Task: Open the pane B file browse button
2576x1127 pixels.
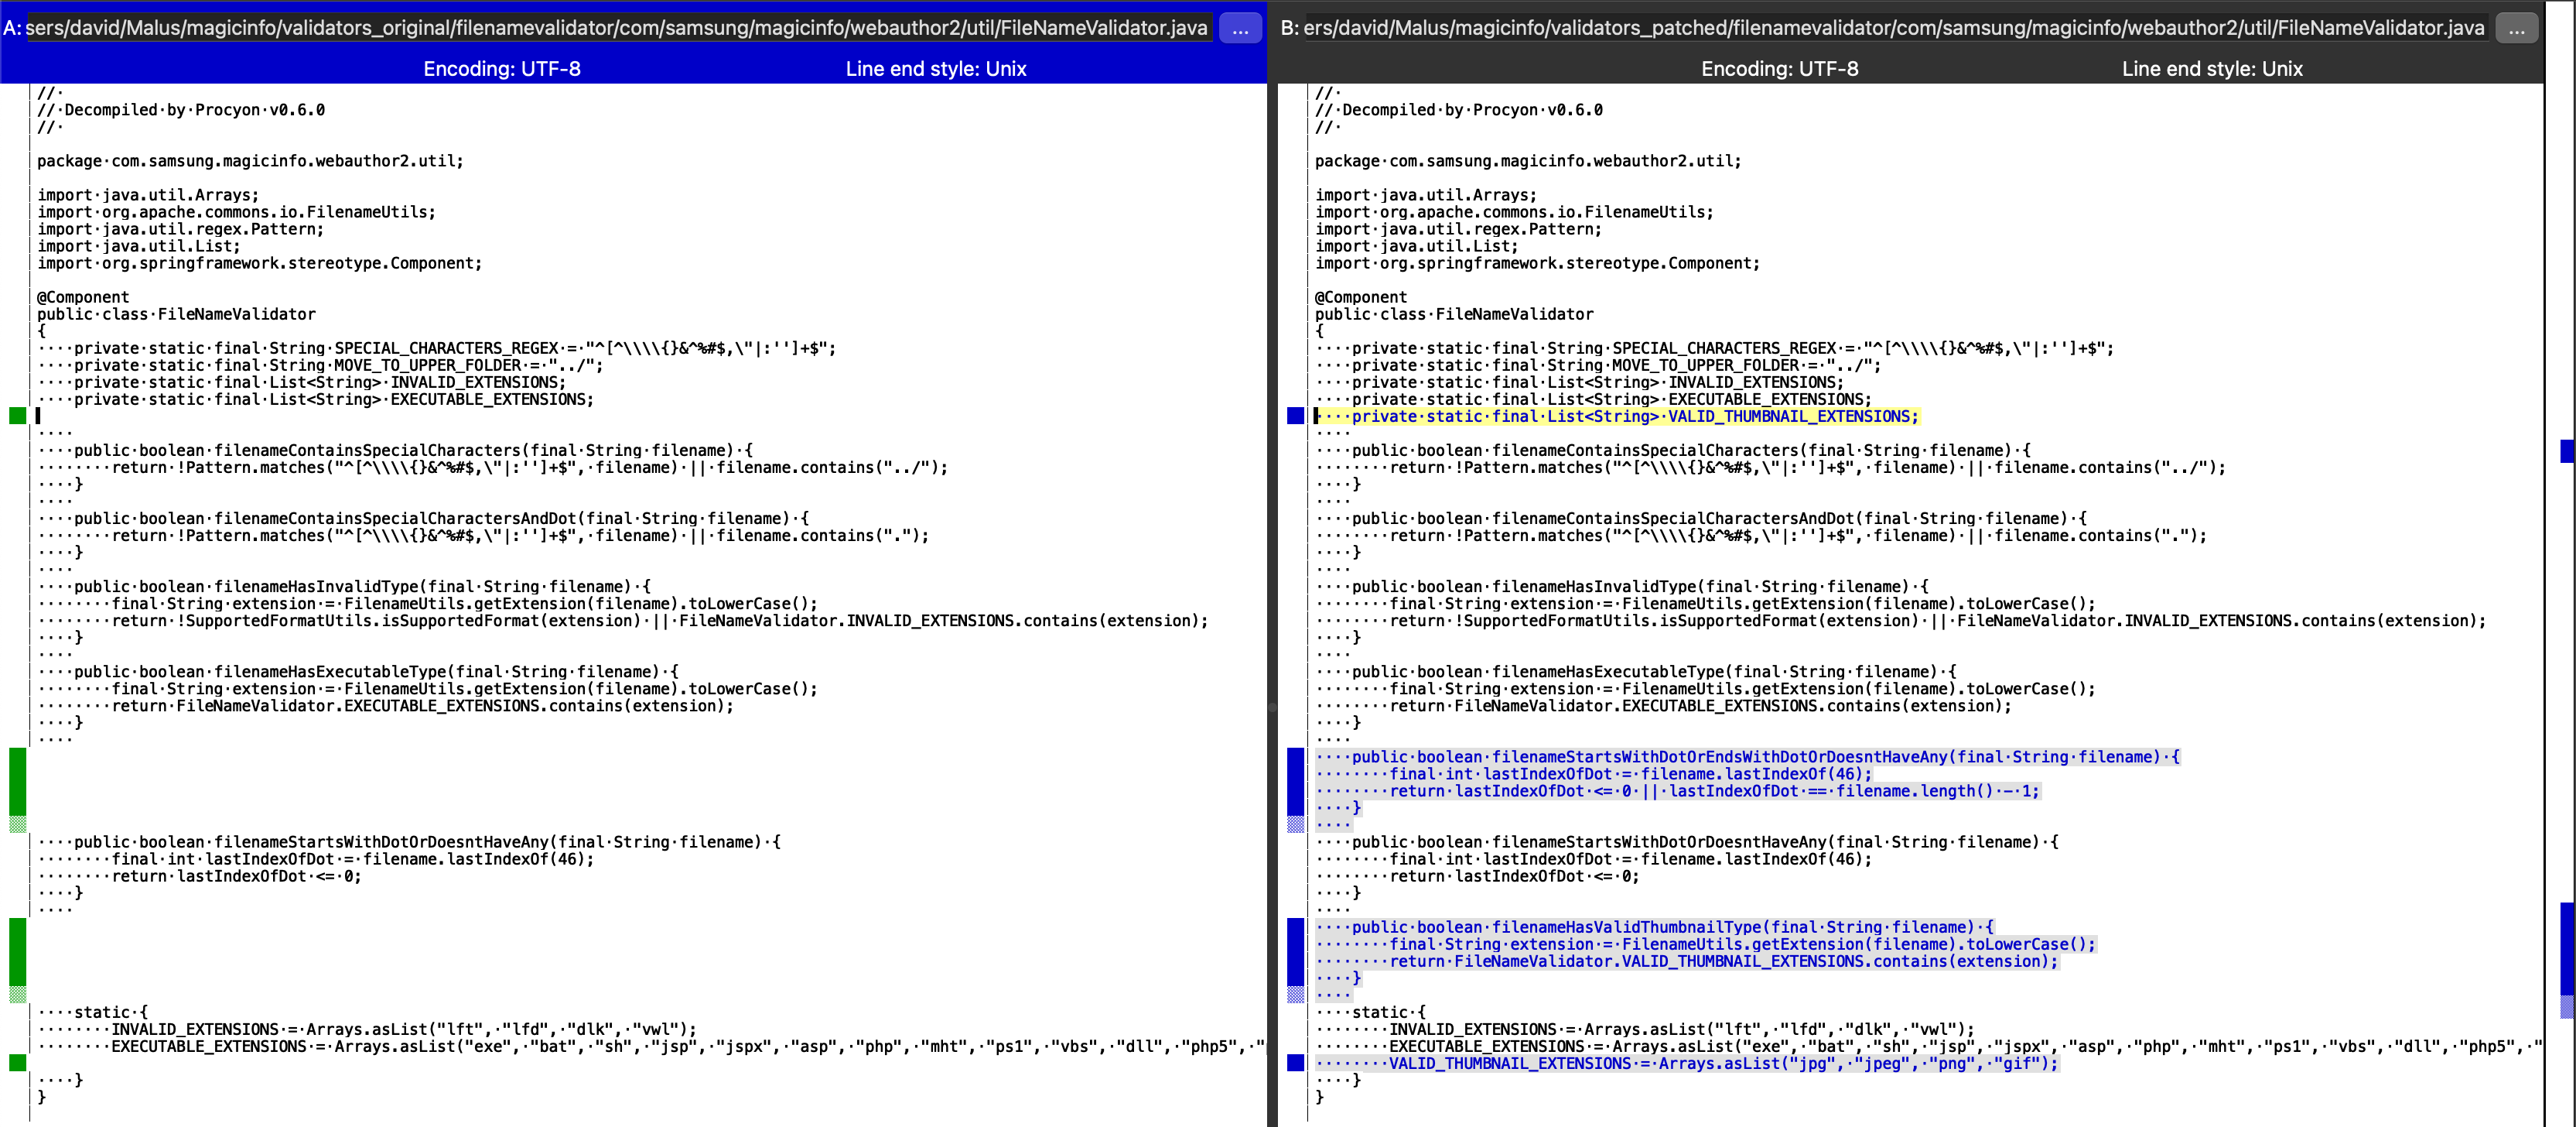Action: click(2517, 28)
